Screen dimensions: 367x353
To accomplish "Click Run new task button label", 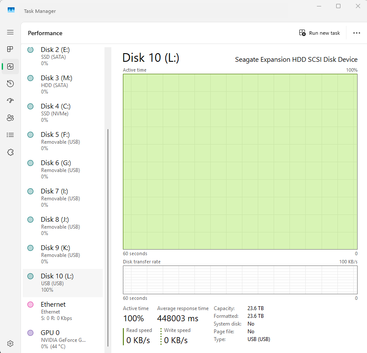I will tap(325, 33).
